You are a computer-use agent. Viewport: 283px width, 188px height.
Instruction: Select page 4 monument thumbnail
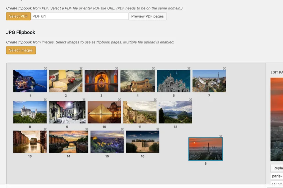point(138,81)
